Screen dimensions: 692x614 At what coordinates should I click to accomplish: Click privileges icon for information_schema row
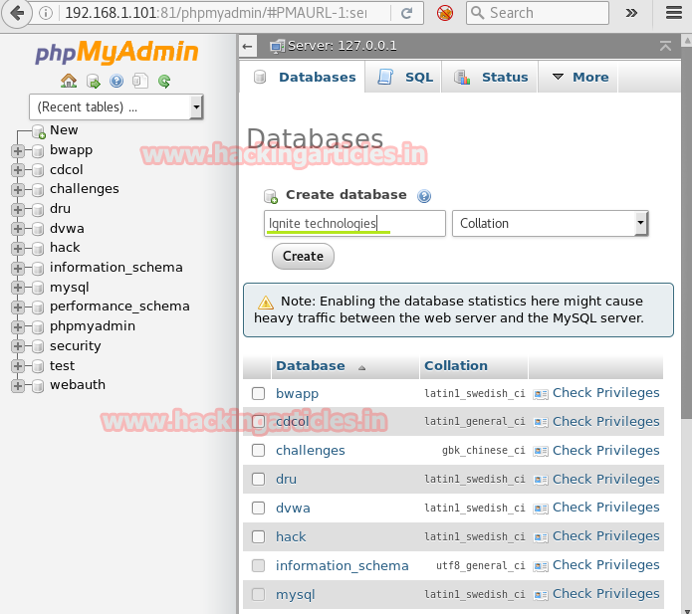tap(541, 566)
